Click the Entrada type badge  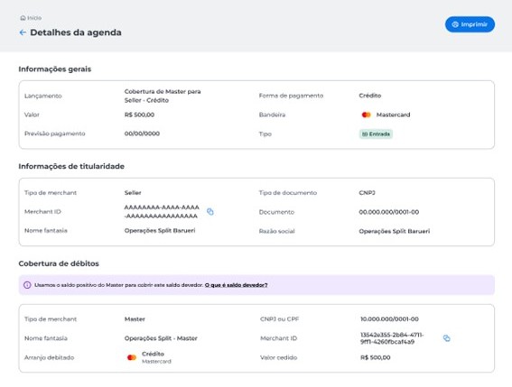(376, 134)
